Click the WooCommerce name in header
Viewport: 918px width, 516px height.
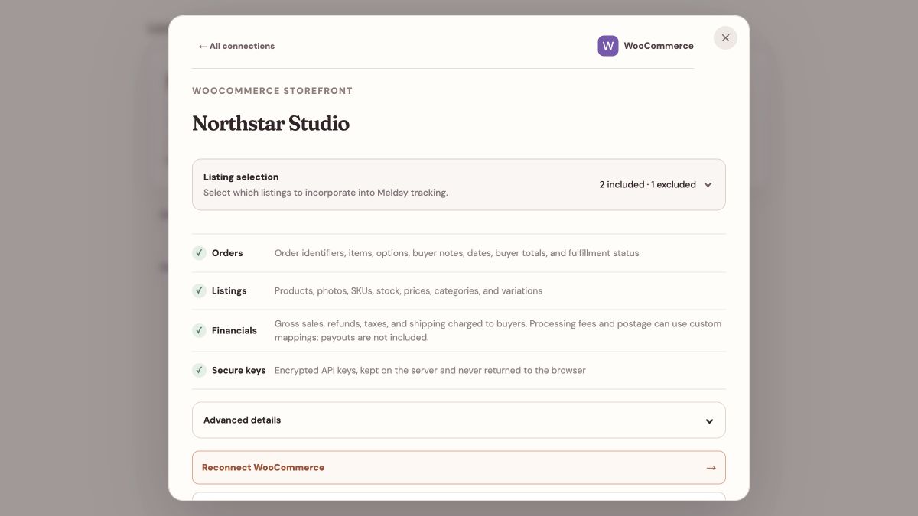659,46
